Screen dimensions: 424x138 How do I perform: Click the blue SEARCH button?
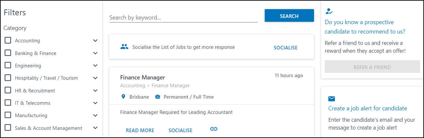289,16
